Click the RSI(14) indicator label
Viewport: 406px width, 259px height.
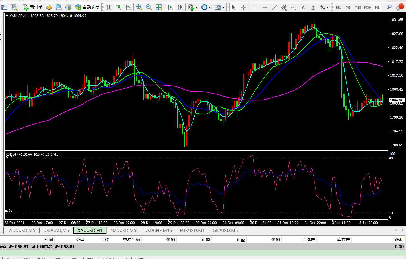pyautogui.click(x=18, y=154)
